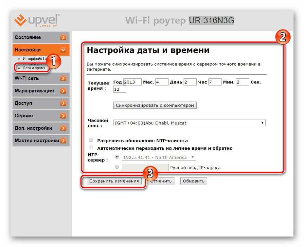304x247 pixels.
Task: Enable Разрешить обновление NTP-клиента checkbox
Action: pos(91,140)
